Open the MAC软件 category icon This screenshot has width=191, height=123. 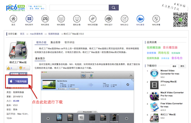click(x=29, y=19)
